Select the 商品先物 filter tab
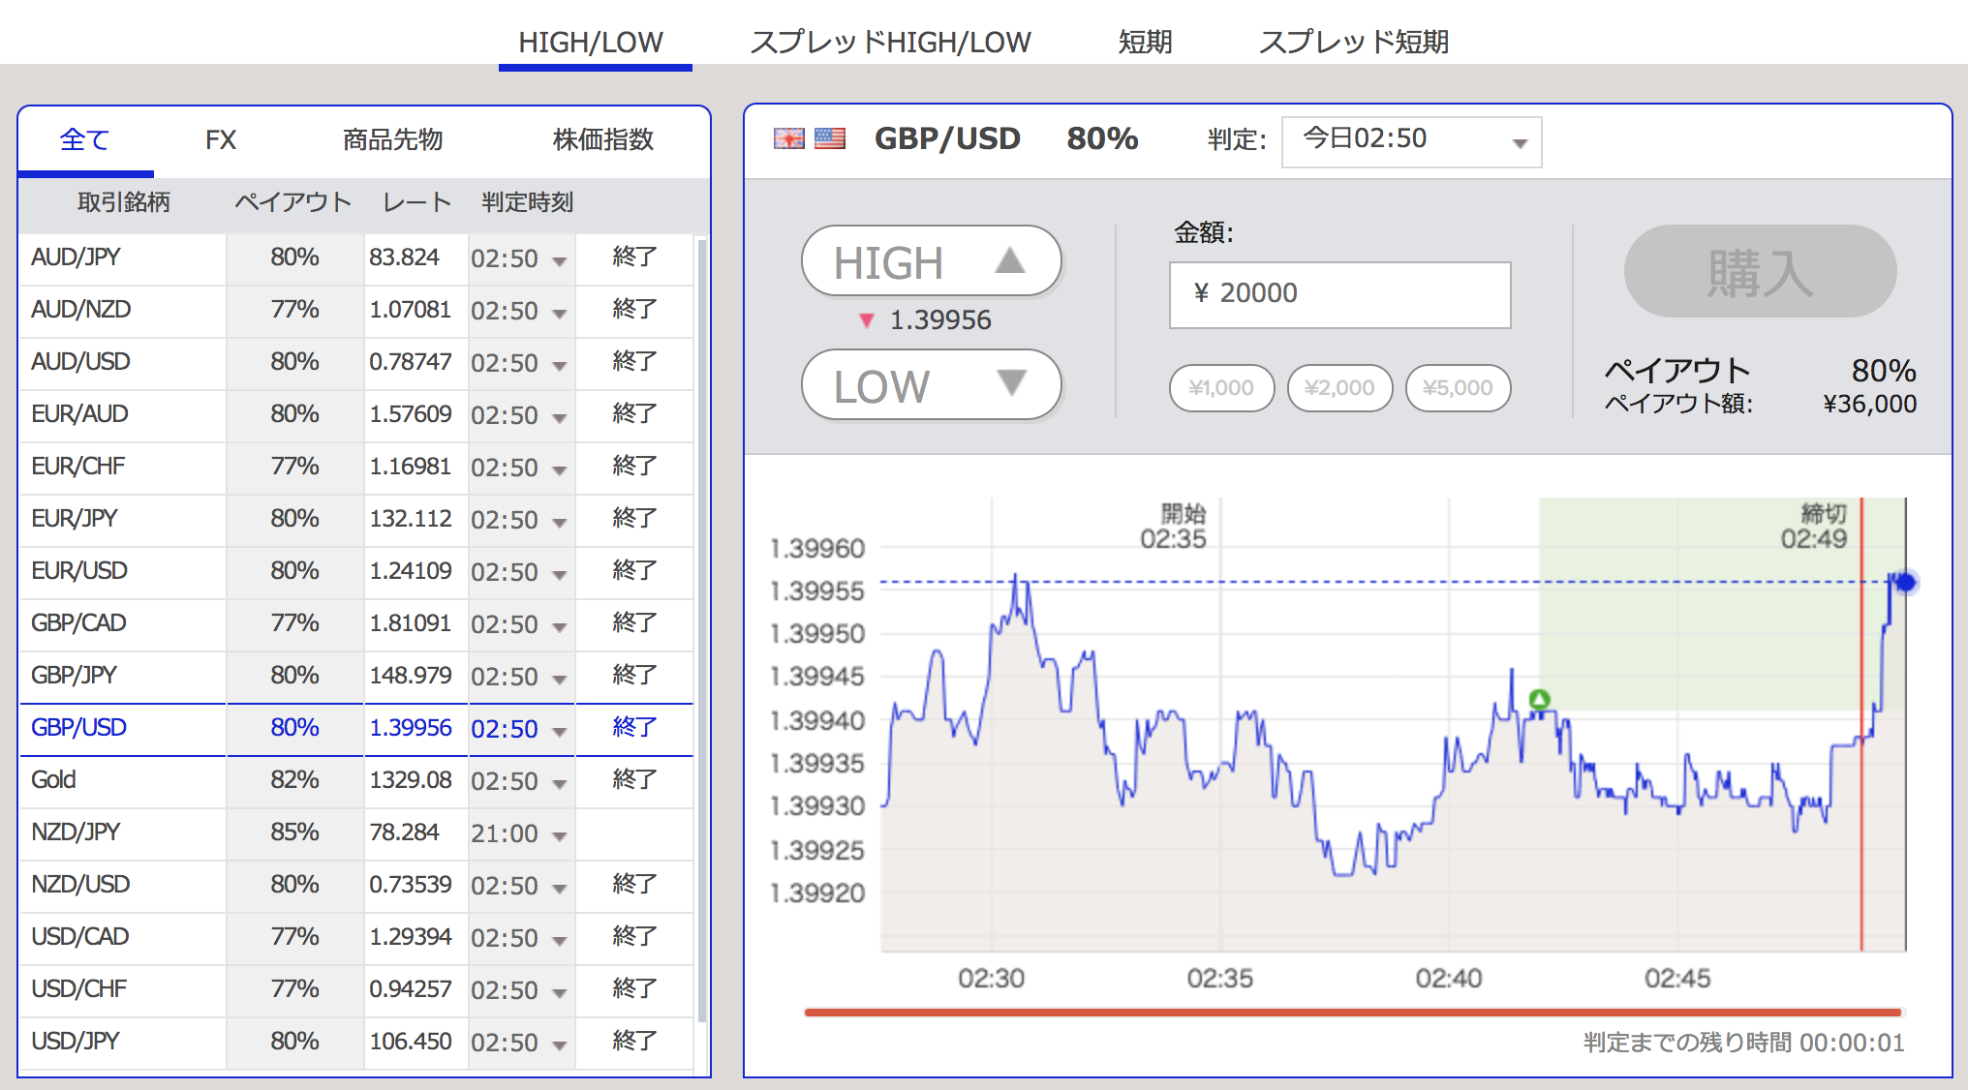The width and height of the screenshot is (1968, 1090). (x=392, y=140)
